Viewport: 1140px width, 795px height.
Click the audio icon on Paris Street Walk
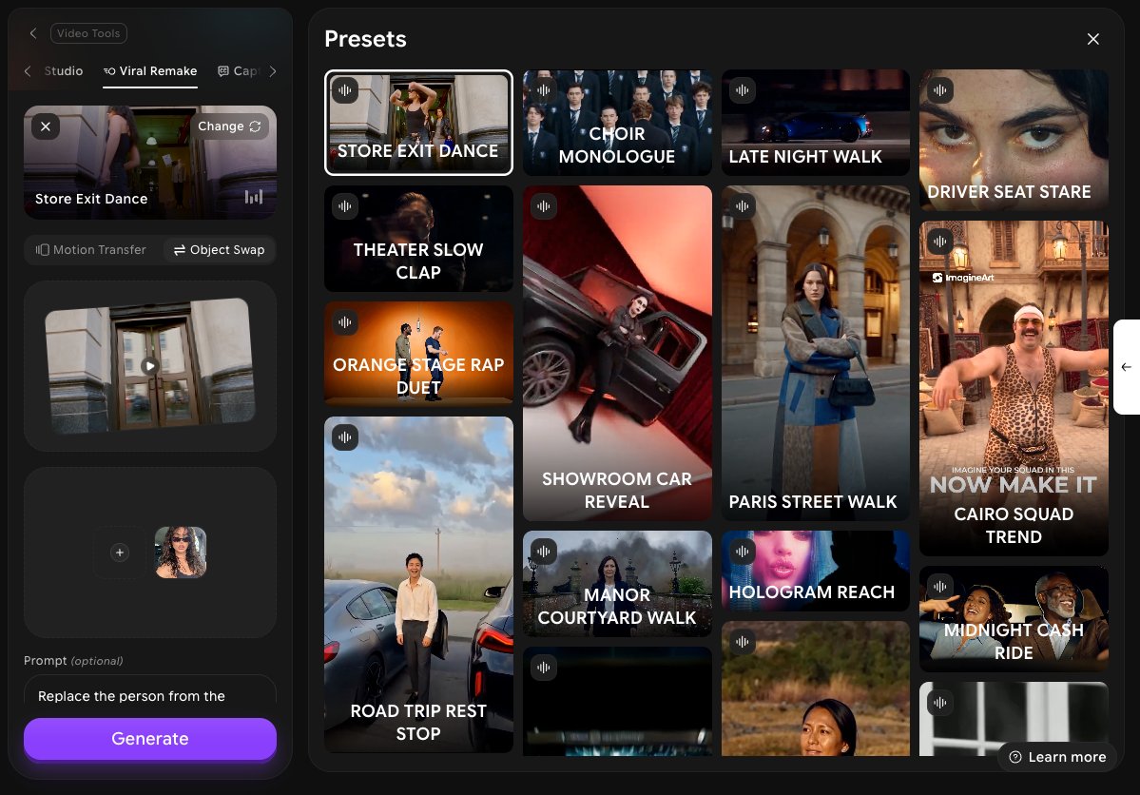[742, 206]
